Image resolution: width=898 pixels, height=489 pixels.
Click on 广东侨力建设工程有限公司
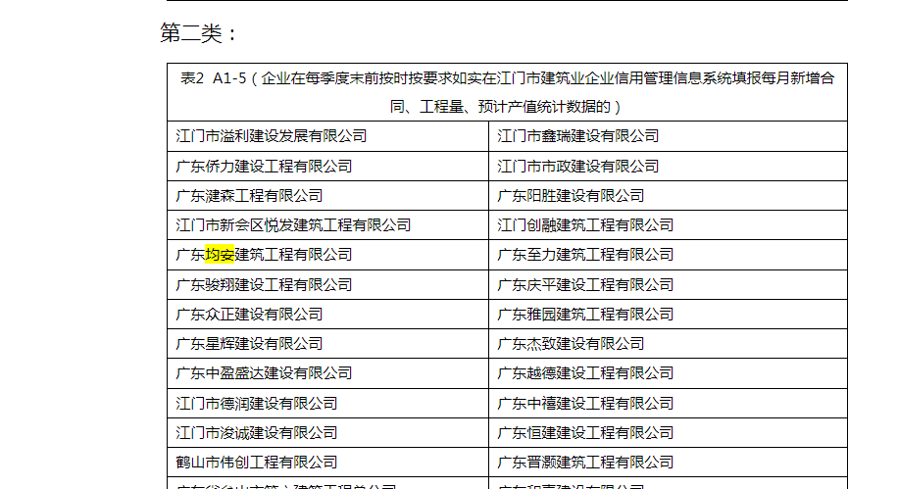tap(264, 166)
